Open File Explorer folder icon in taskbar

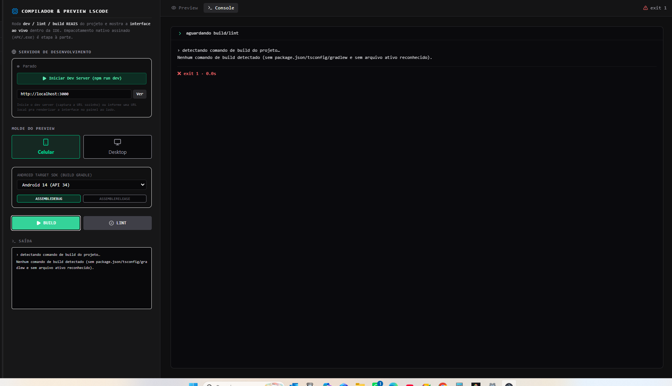(x=360, y=384)
